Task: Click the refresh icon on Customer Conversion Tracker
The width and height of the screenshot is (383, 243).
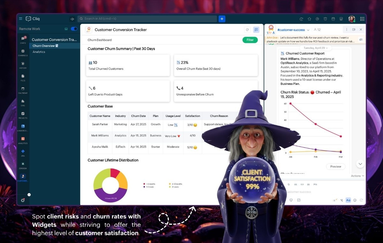Action: click(247, 29)
